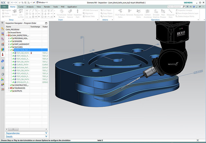206x143 pixels.
Task: Click the Inspection Navigator panel maximize icon
Action: tap(46, 23)
